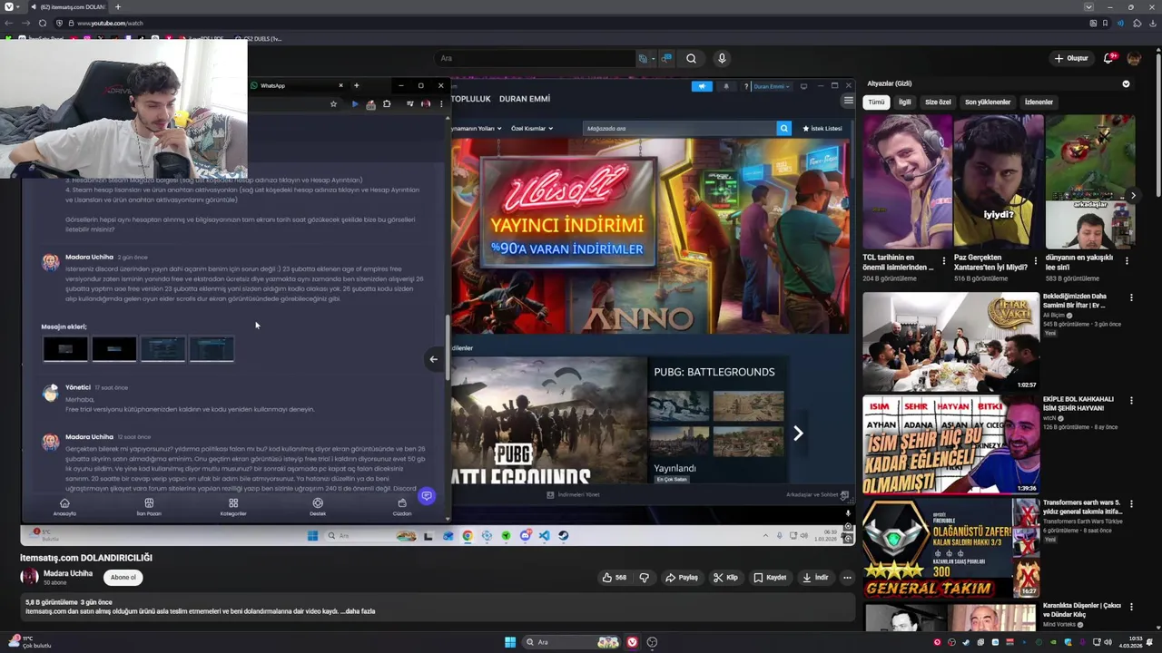Click the YouTube search input field
This screenshot has width=1162, height=653.
click(536, 58)
